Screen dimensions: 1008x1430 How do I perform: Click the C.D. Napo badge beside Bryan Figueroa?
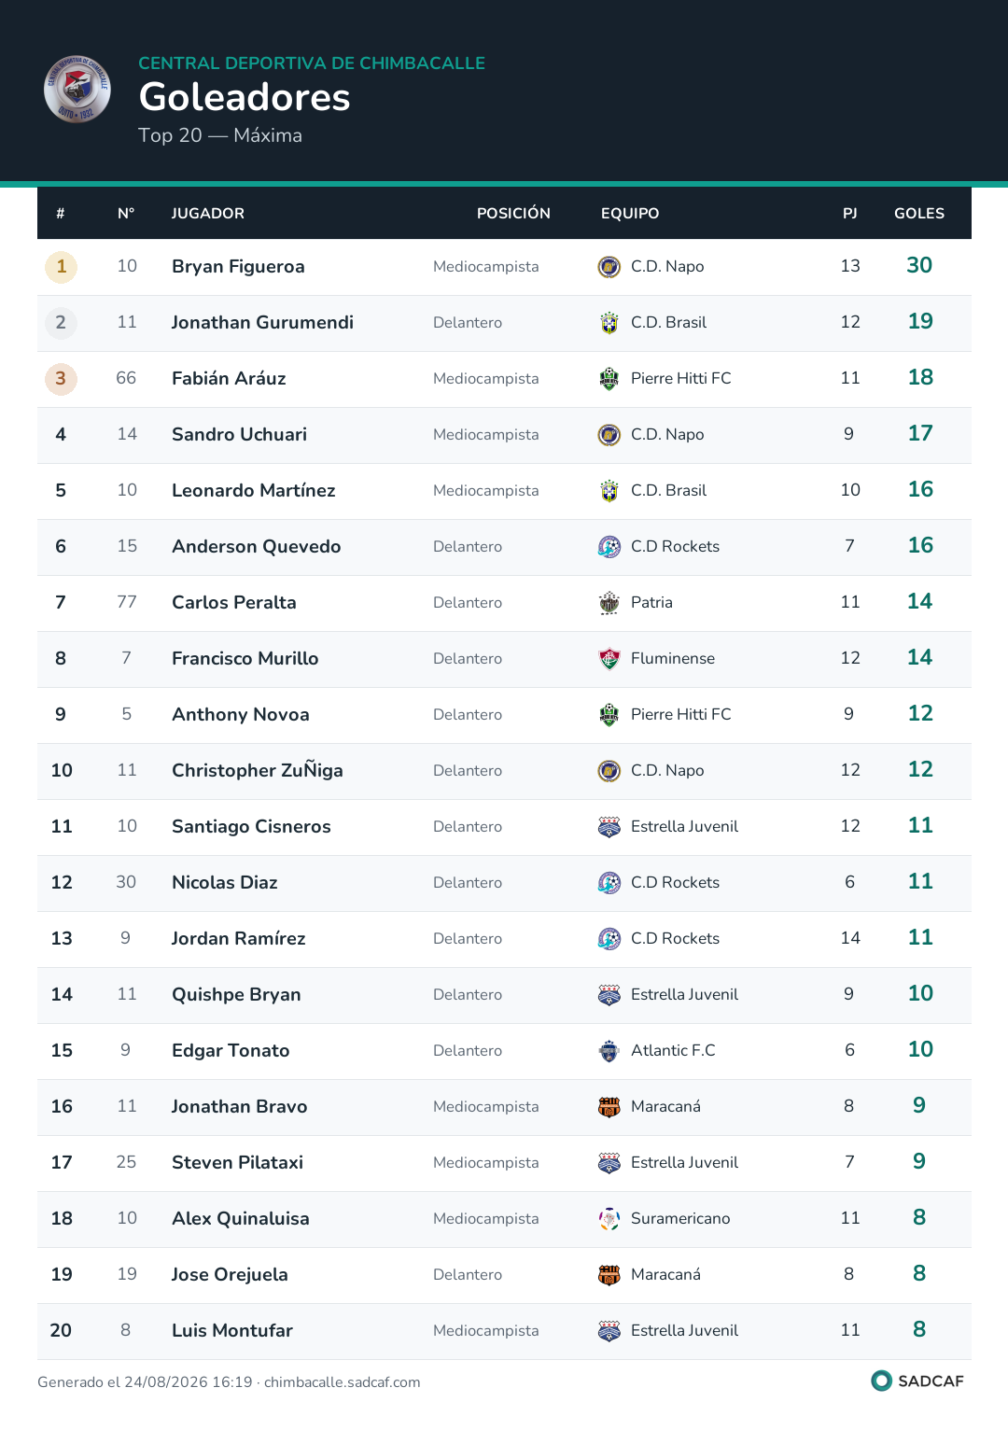tap(609, 267)
